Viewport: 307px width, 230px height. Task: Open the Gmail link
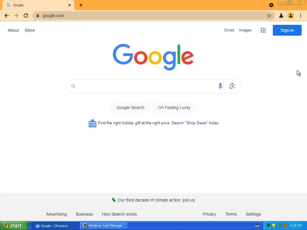point(229,30)
